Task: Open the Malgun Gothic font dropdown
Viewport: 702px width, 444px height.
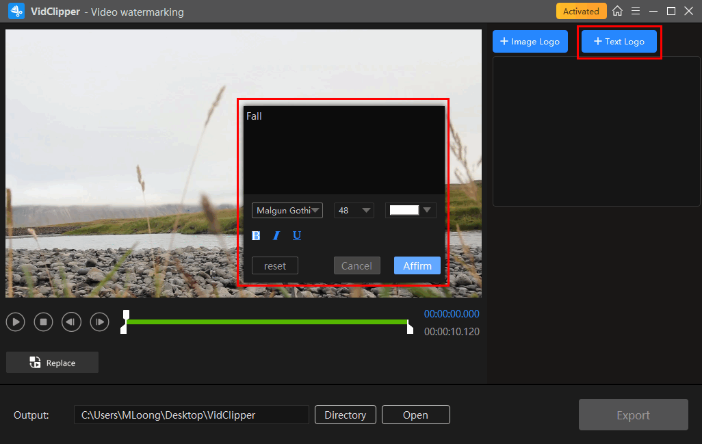Action: (287, 211)
